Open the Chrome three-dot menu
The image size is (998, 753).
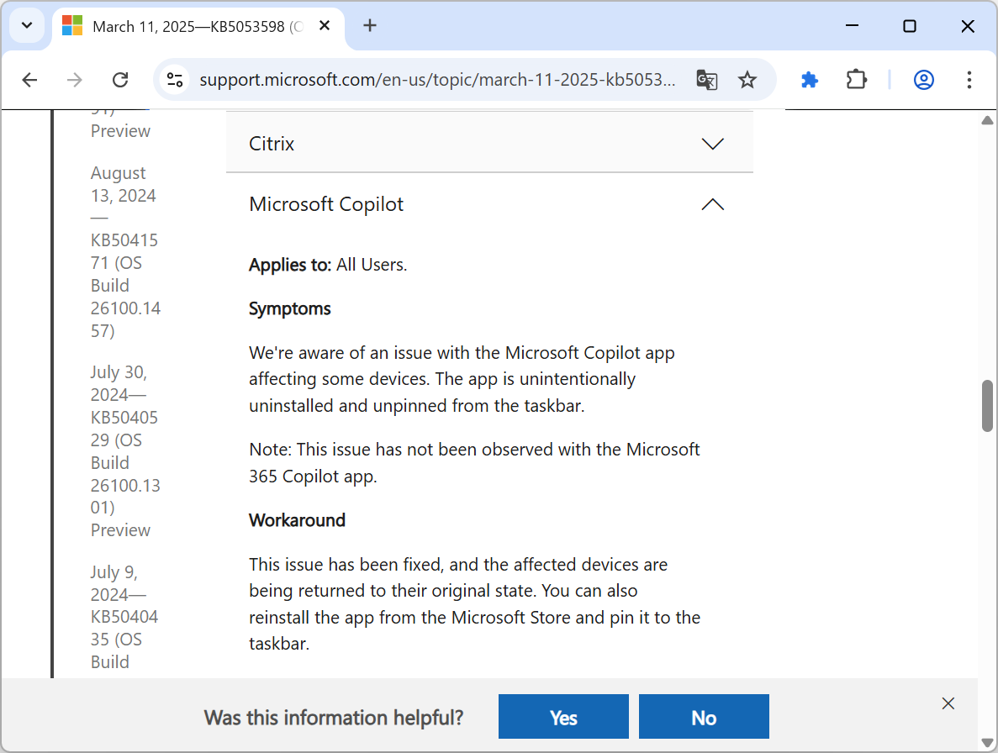point(969,80)
